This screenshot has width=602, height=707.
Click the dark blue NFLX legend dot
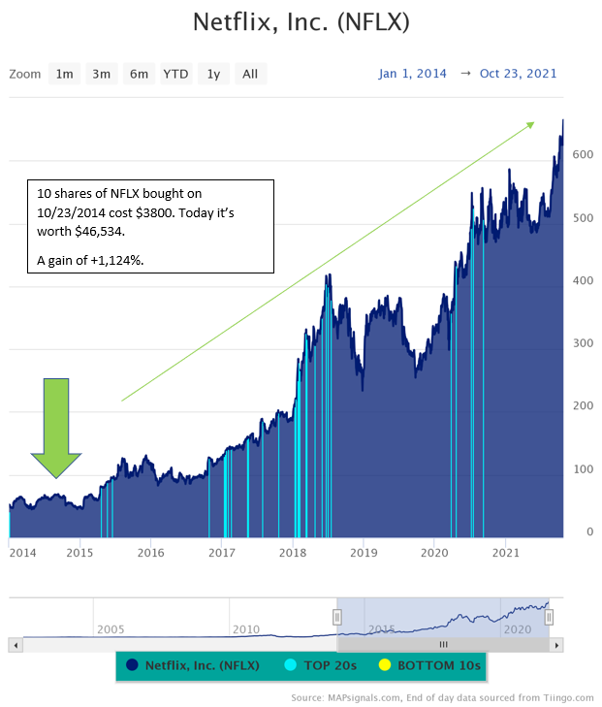(132, 665)
